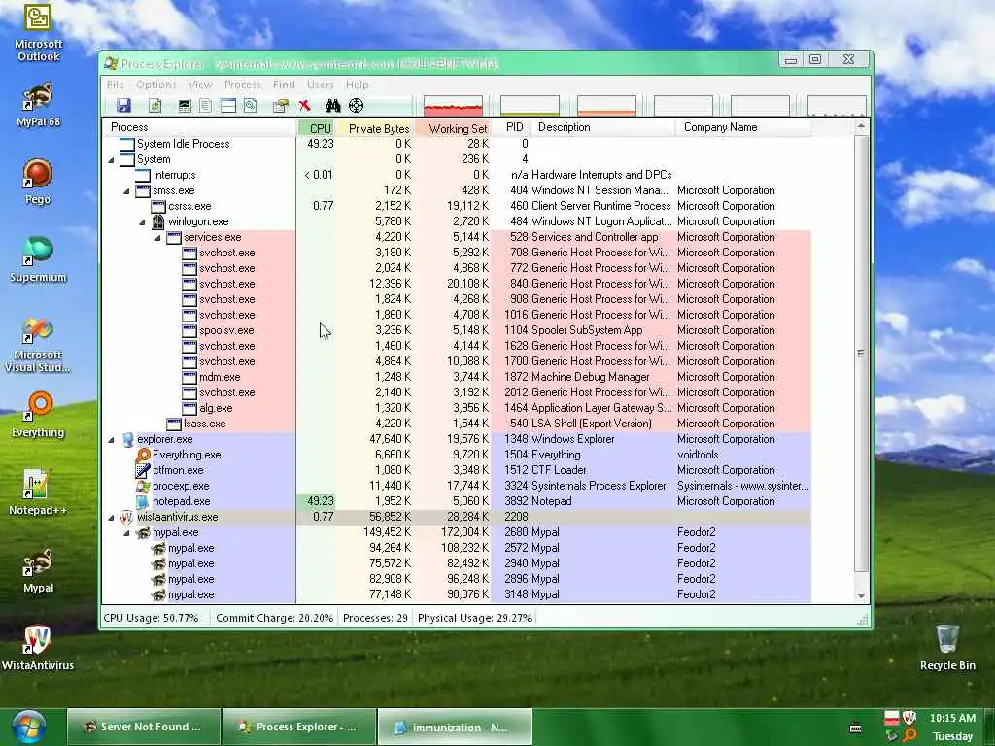Select the Recycle Bin desktop icon

pyautogui.click(x=947, y=648)
